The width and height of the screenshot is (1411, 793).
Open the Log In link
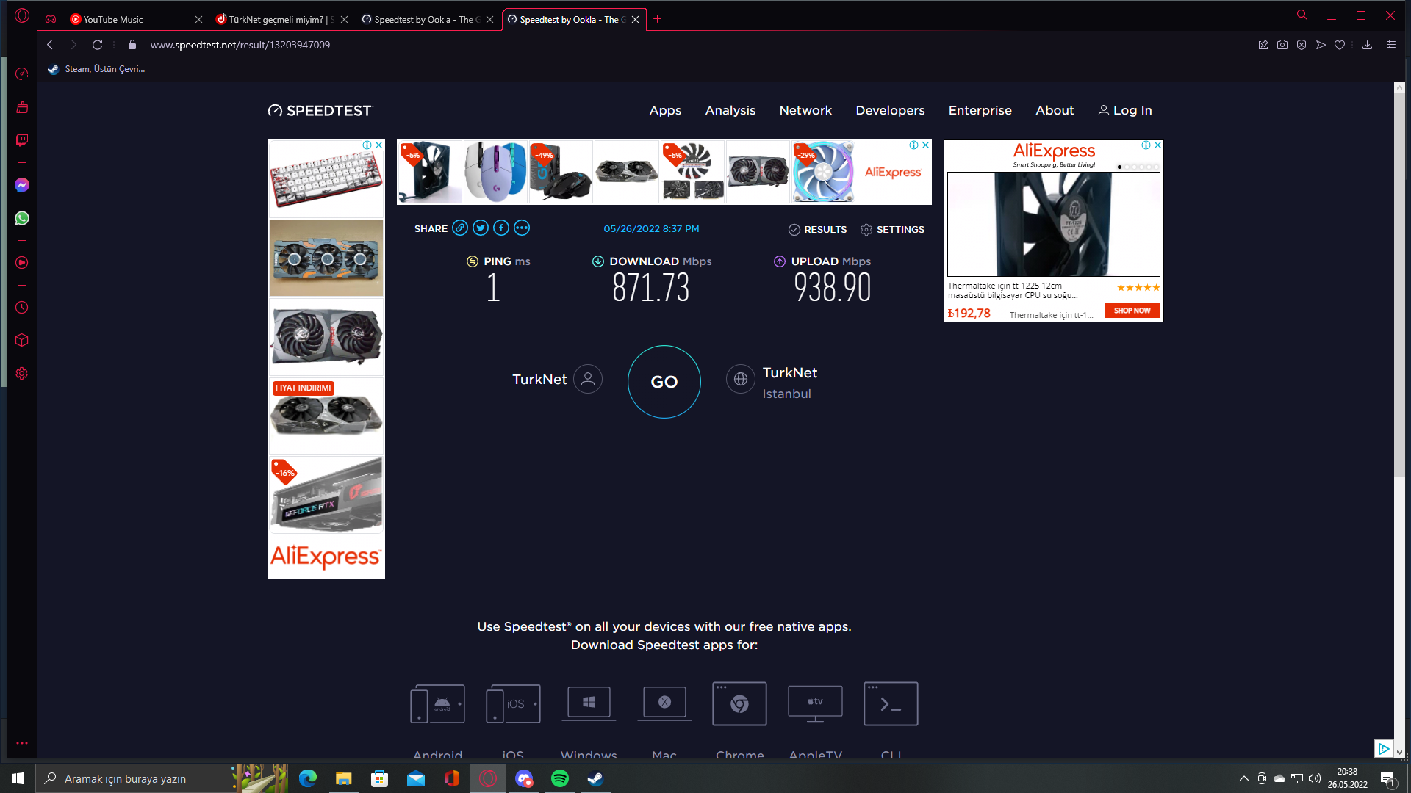tap(1125, 110)
